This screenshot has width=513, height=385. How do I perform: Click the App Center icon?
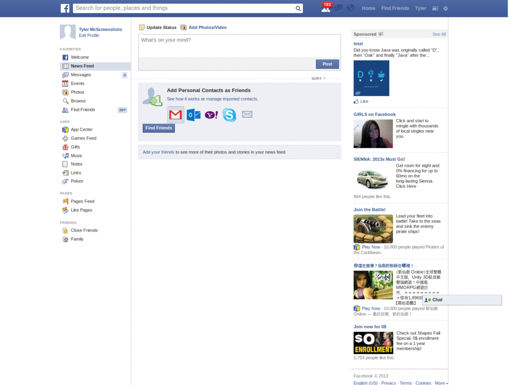(66, 130)
